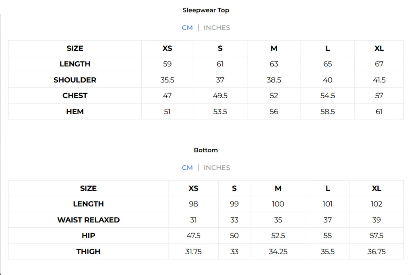The width and height of the screenshot is (411, 275).
Task: Click the 38.5 shoulder value for size M
Action: (x=274, y=80)
